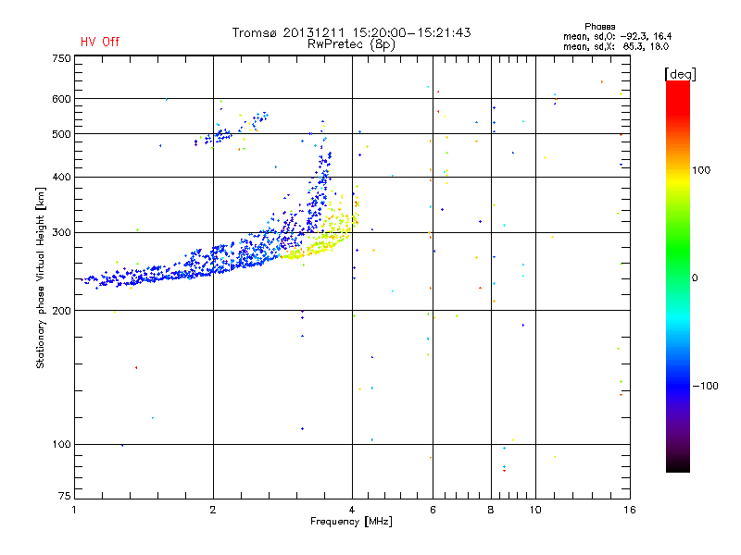
Task: Click the 'RwPretec (8p)' subtitle
Action: 351,44
